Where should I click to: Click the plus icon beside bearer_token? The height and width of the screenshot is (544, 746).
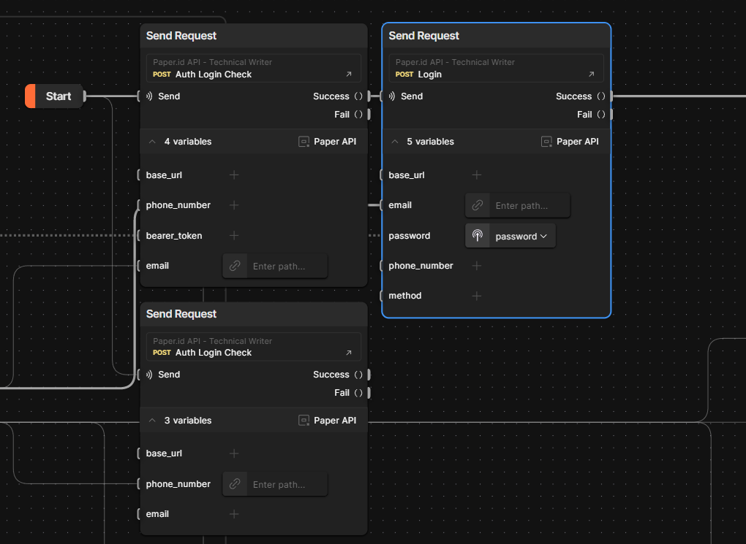point(234,236)
